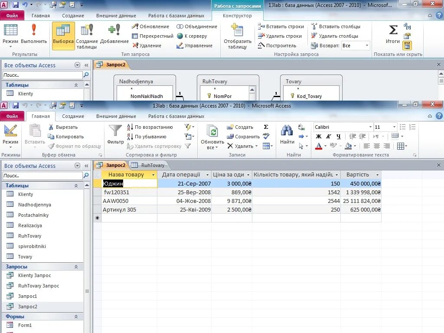The width and height of the screenshot is (444, 333).
Task: Open Файл tab in lower window
Action: 12,116
